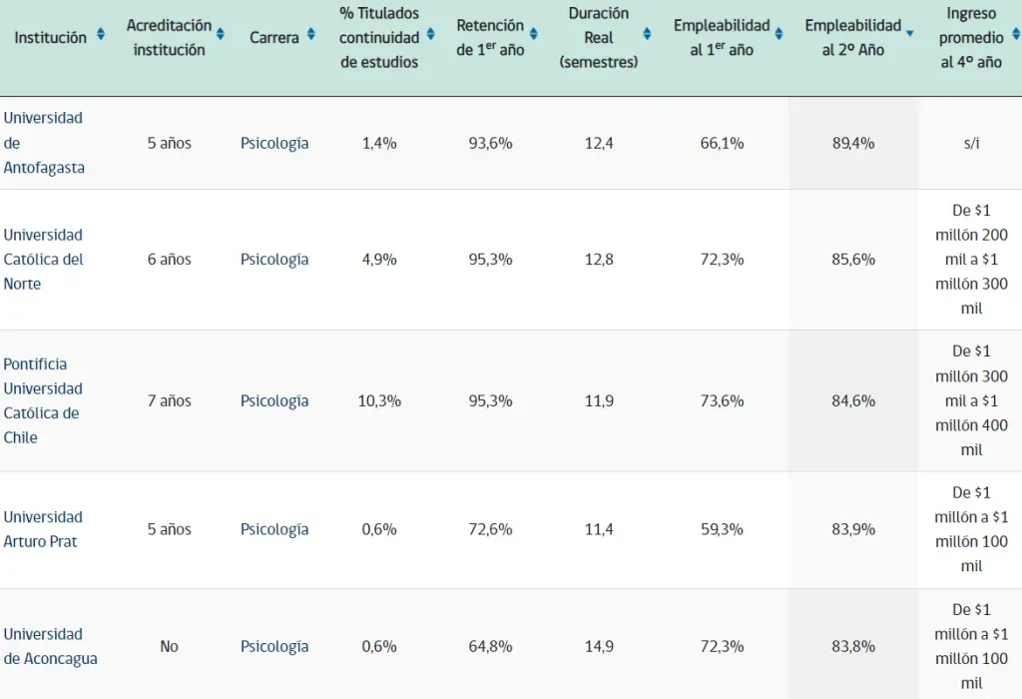Image resolution: width=1022 pixels, height=699 pixels.
Task: Open Pontificia Universidad Católica de Chile link
Action: point(42,400)
